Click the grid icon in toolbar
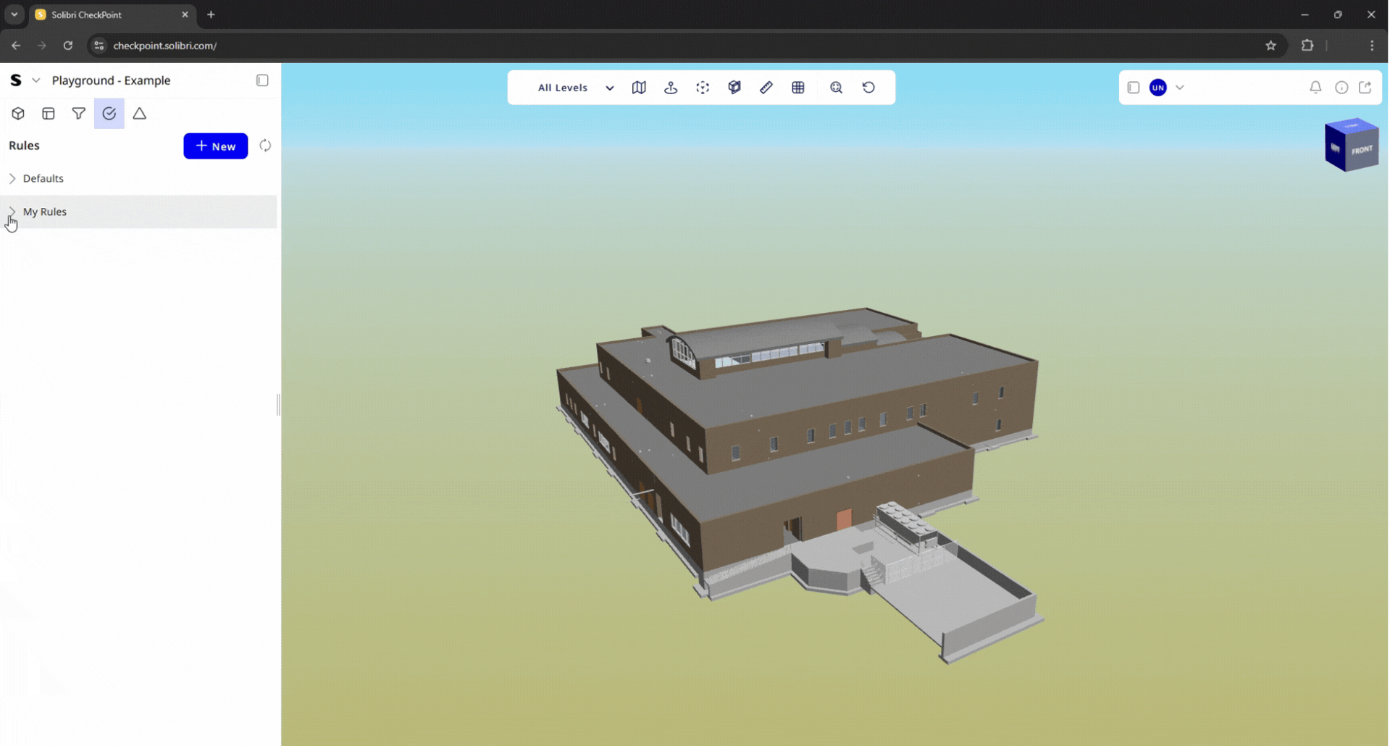 tap(798, 88)
